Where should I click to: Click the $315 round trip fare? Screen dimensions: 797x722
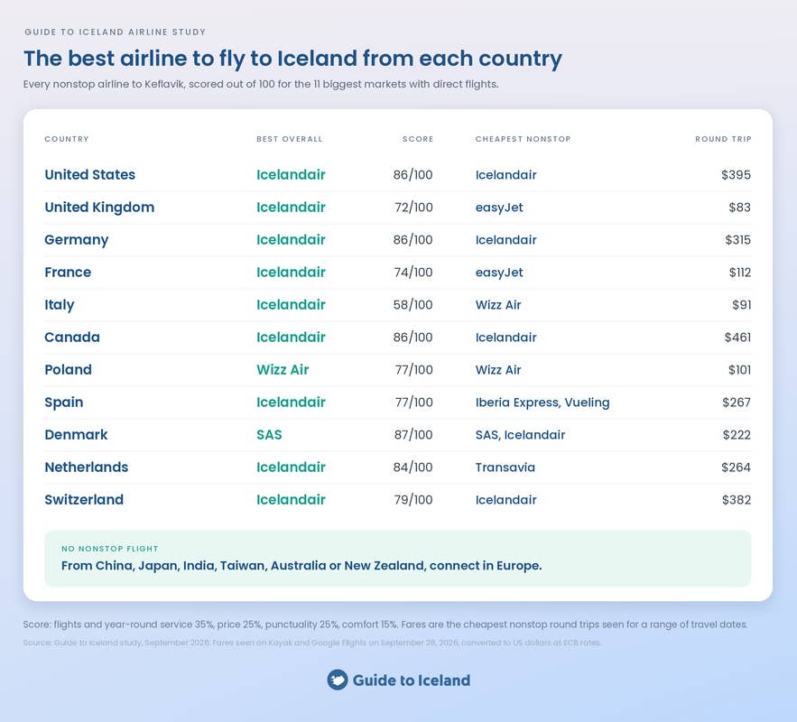[x=738, y=240]
